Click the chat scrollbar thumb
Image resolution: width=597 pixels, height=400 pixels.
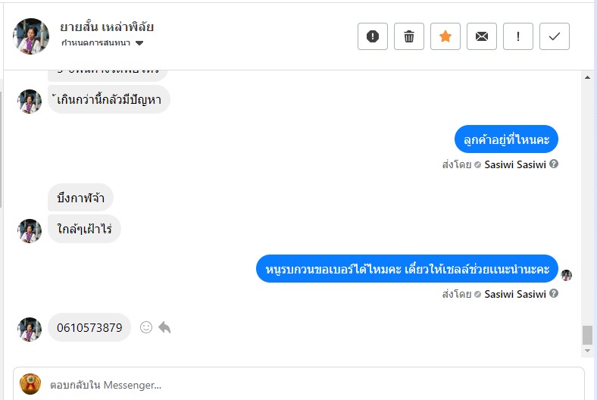pyautogui.click(x=587, y=335)
